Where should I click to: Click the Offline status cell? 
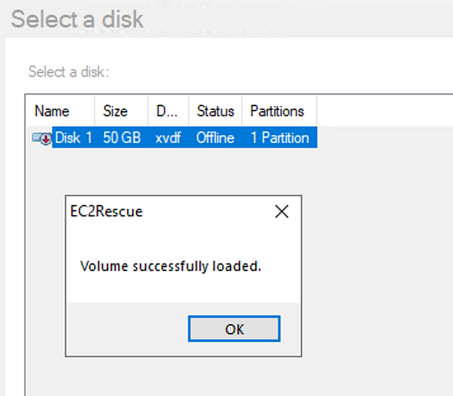click(215, 137)
